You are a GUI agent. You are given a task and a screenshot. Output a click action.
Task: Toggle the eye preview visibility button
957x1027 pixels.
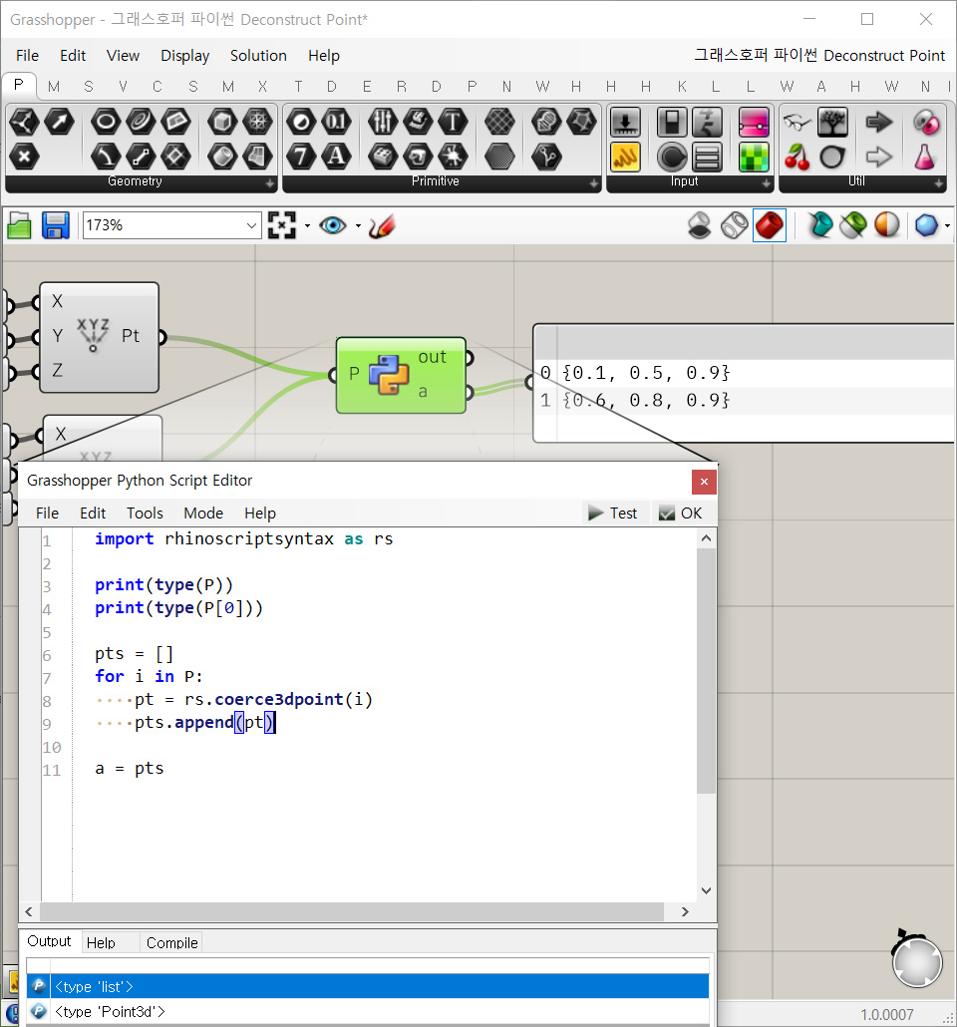pyautogui.click(x=333, y=226)
